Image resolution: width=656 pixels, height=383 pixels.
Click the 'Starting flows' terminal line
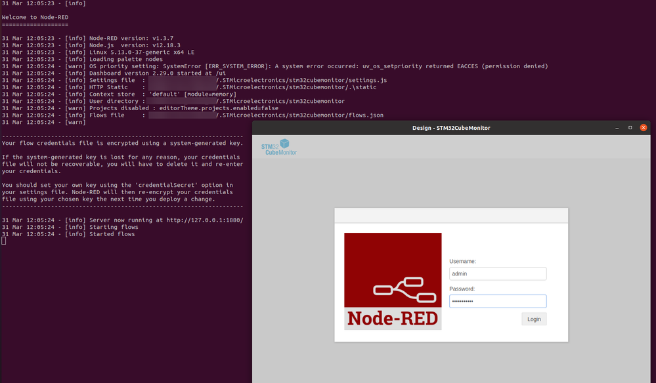point(70,227)
